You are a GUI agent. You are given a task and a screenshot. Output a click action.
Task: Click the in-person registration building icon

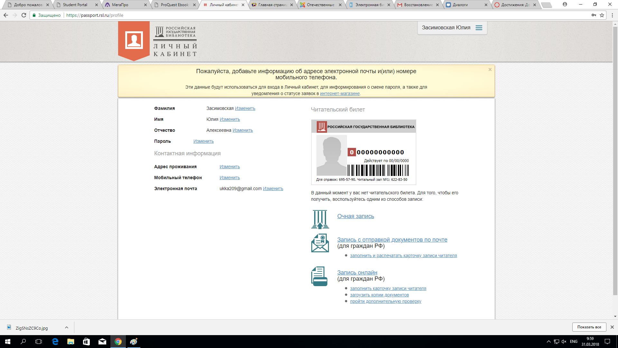click(320, 219)
